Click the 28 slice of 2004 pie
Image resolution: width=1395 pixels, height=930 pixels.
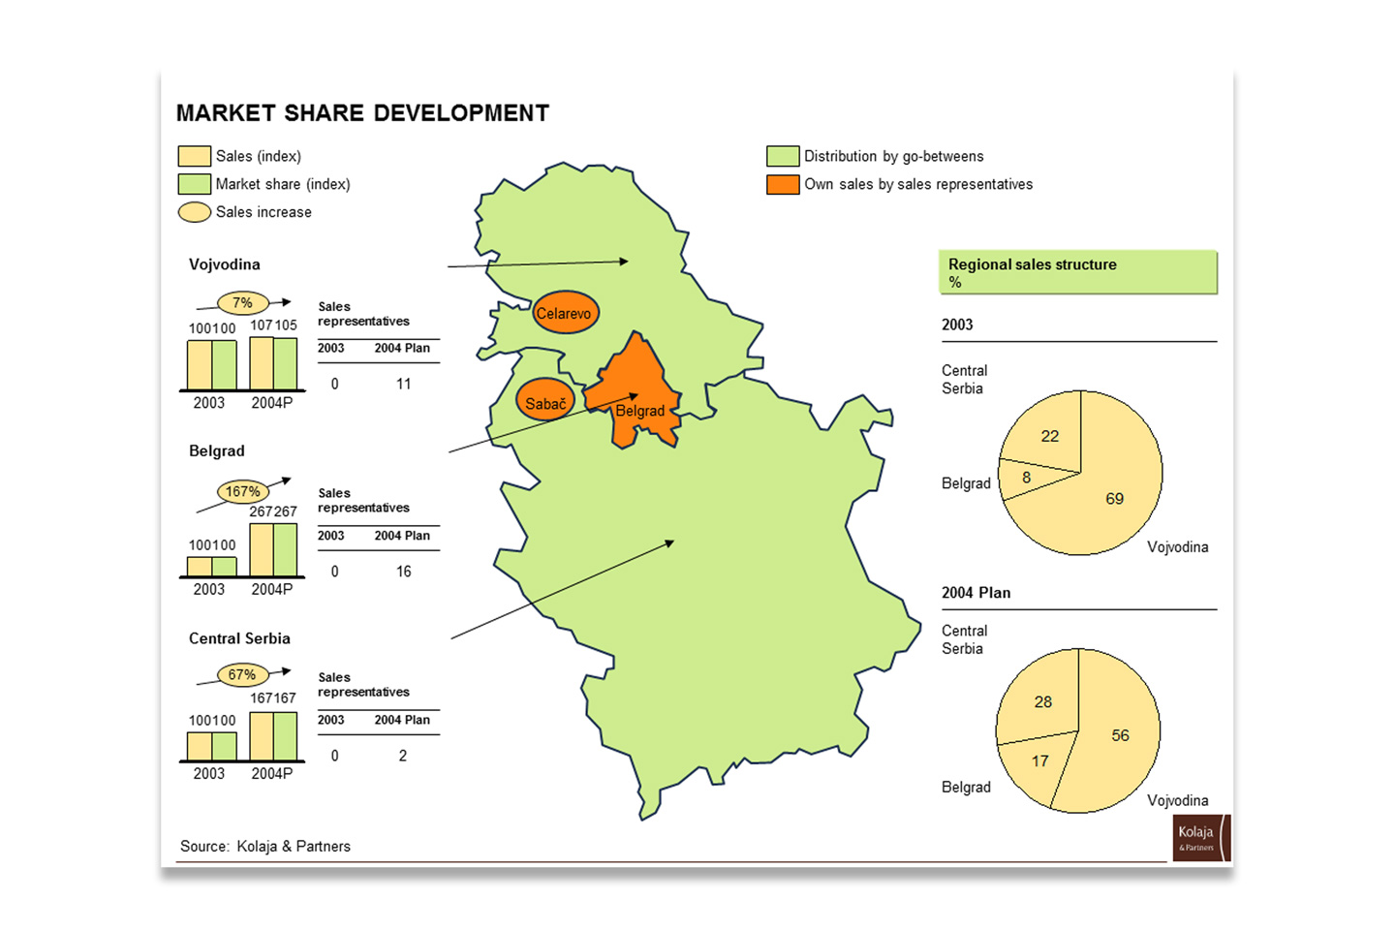click(1042, 701)
